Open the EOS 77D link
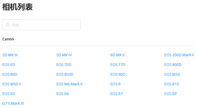Viewport: 197px width, 108px height. [118, 65]
